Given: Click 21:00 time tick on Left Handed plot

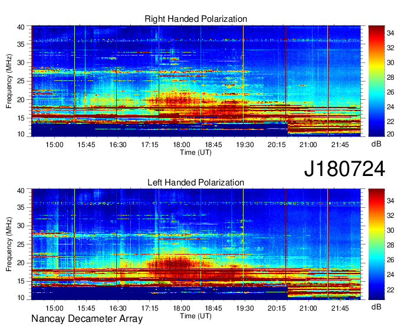Looking at the screenshot, I should pos(308,308).
